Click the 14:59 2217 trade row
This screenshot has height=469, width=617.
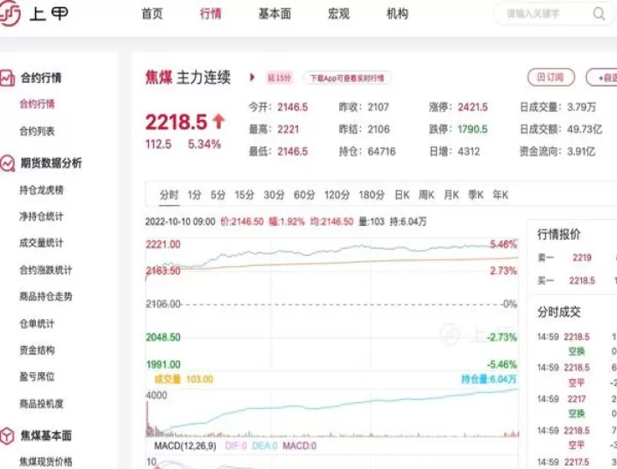[577, 399]
